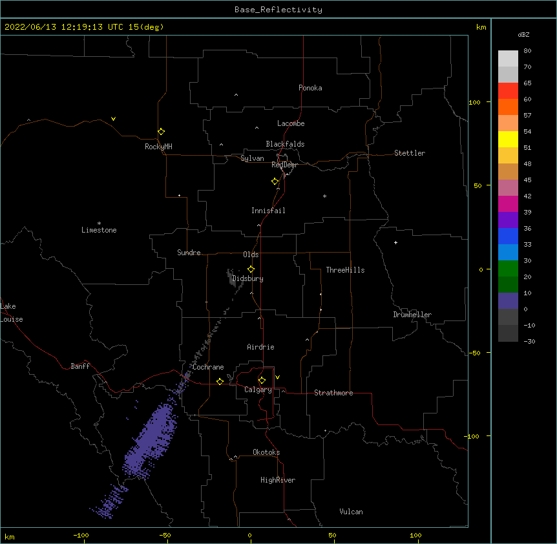Screen dimensions: 557x544
Task: Click the Lake Louise label
Action: [x=12, y=313]
